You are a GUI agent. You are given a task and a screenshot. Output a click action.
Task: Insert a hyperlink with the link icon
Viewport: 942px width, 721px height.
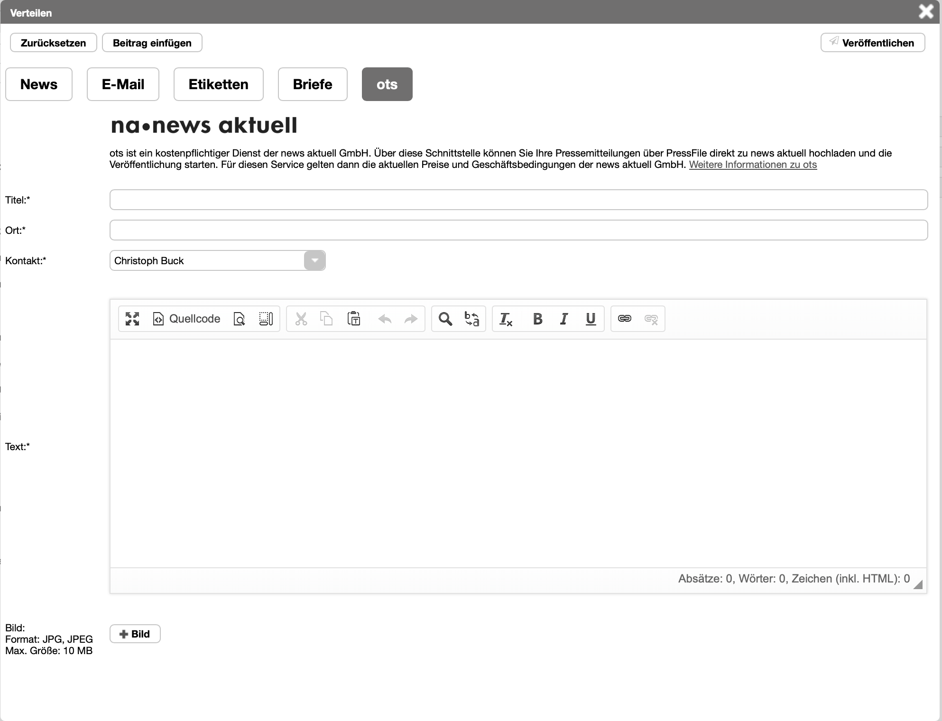pyautogui.click(x=625, y=319)
